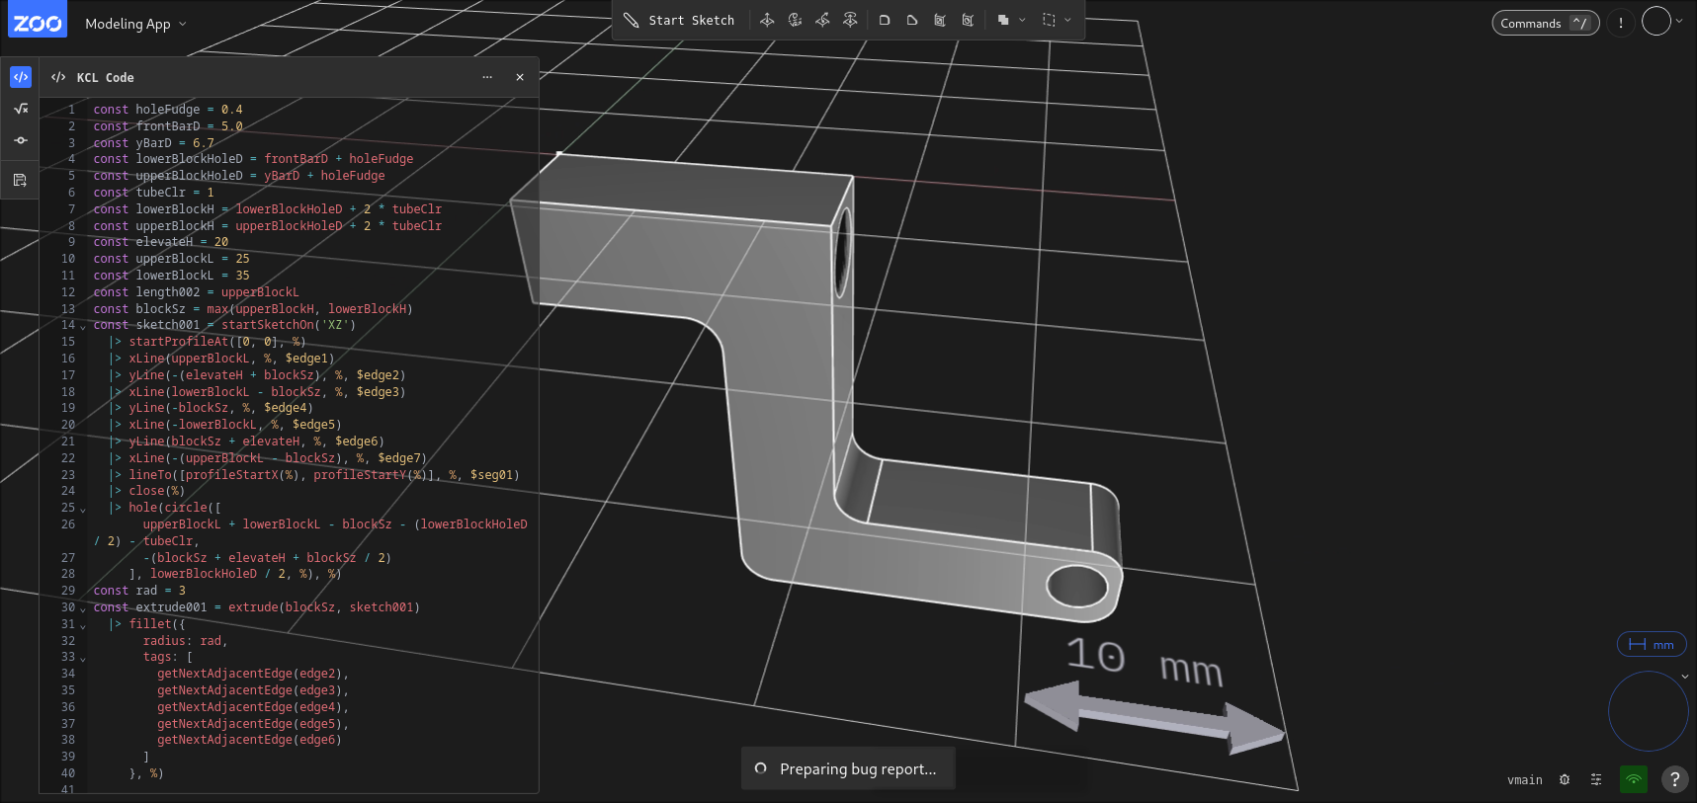Open the help question mark button
The height and width of the screenshot is (803, 1697).
(1674, 779)
